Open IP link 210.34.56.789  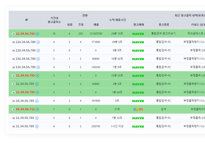[x=26, y=67]
